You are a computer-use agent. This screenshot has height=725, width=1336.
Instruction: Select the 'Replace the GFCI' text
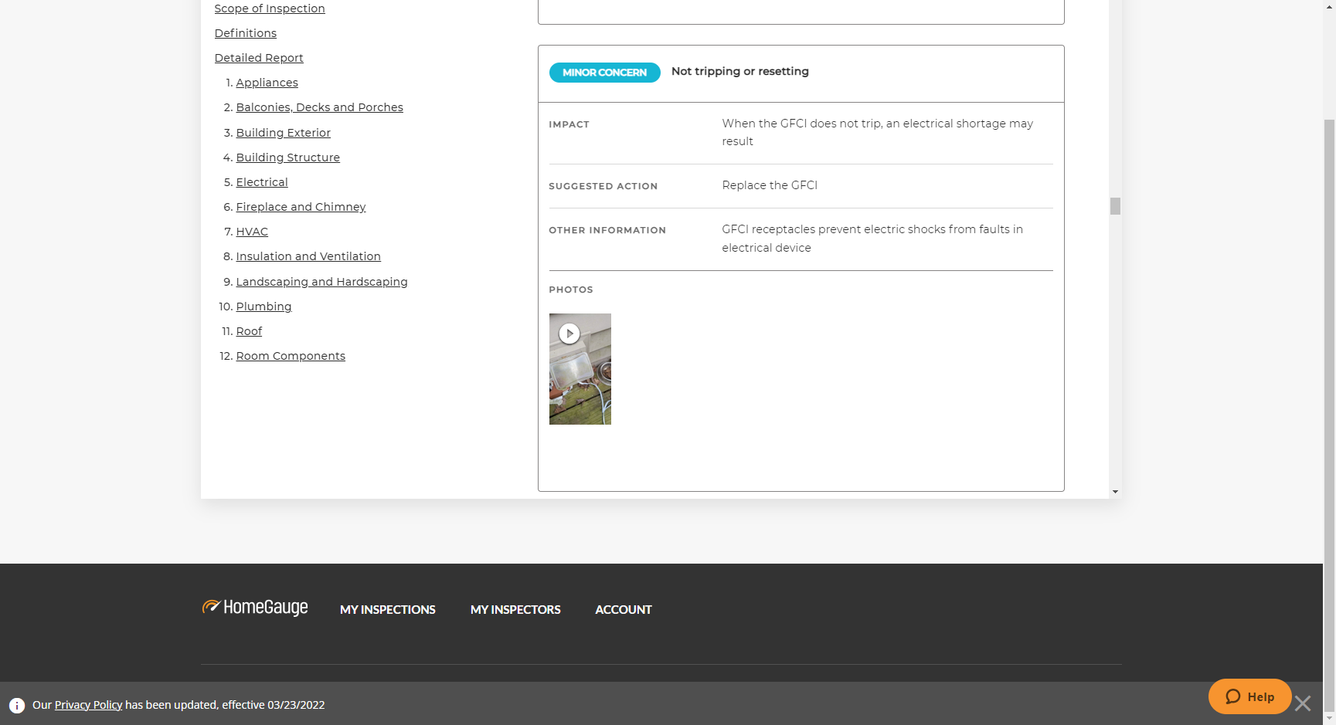770,185
